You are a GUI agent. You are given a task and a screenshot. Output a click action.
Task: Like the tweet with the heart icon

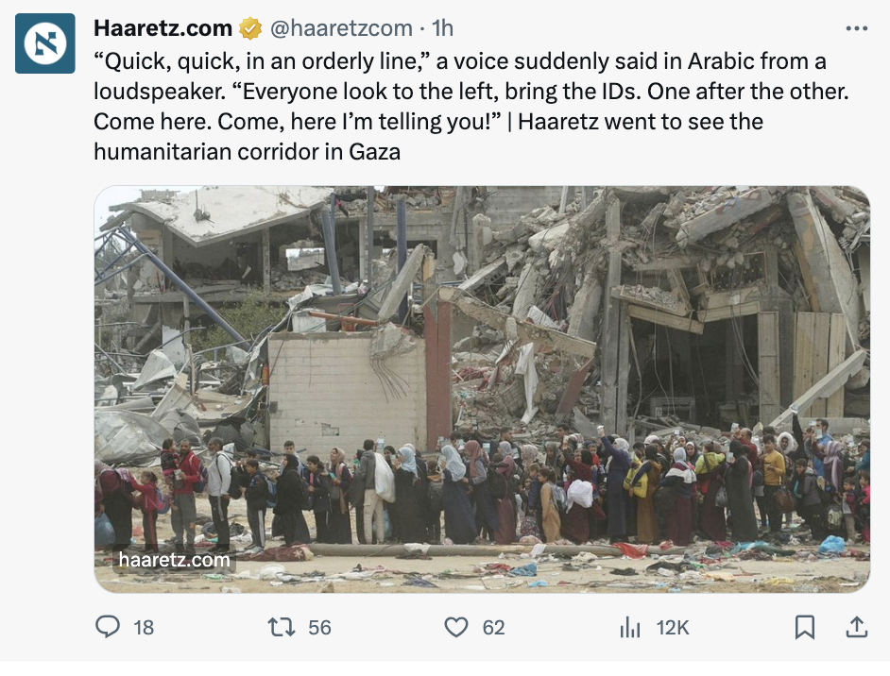pos(455,627)
